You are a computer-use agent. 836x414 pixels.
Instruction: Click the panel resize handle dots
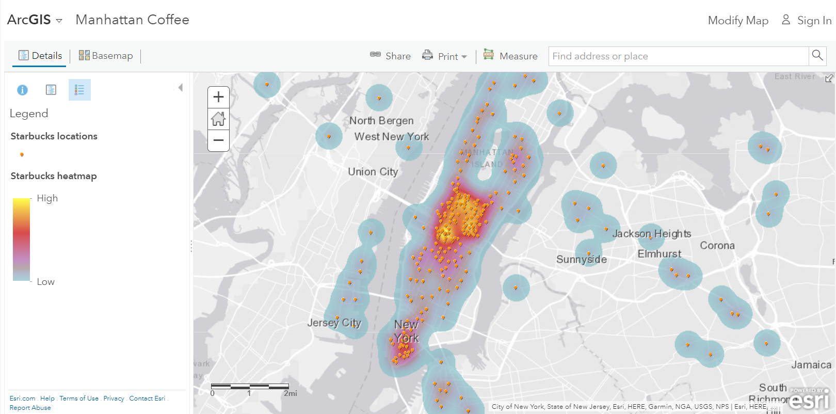pos(191,246)
